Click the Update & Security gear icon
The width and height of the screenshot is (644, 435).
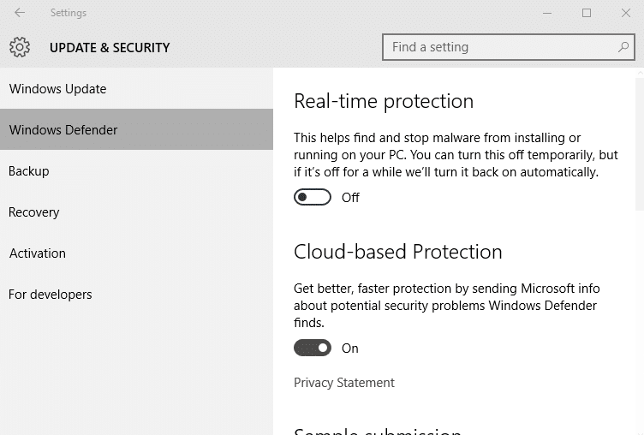[20, 48]
